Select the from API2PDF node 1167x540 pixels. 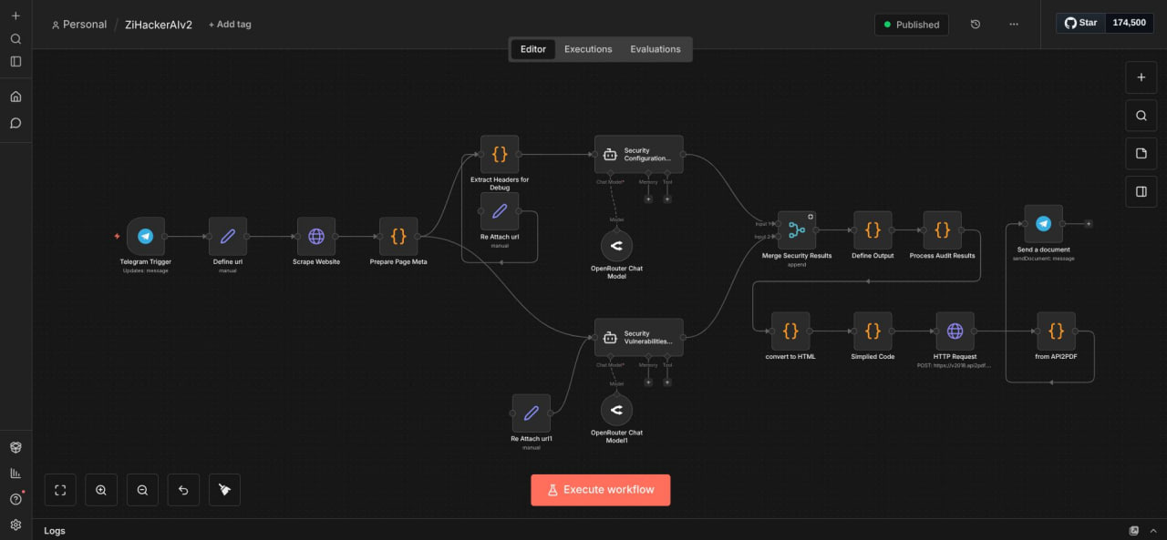pyautogui.click(x=1056, y=331)
